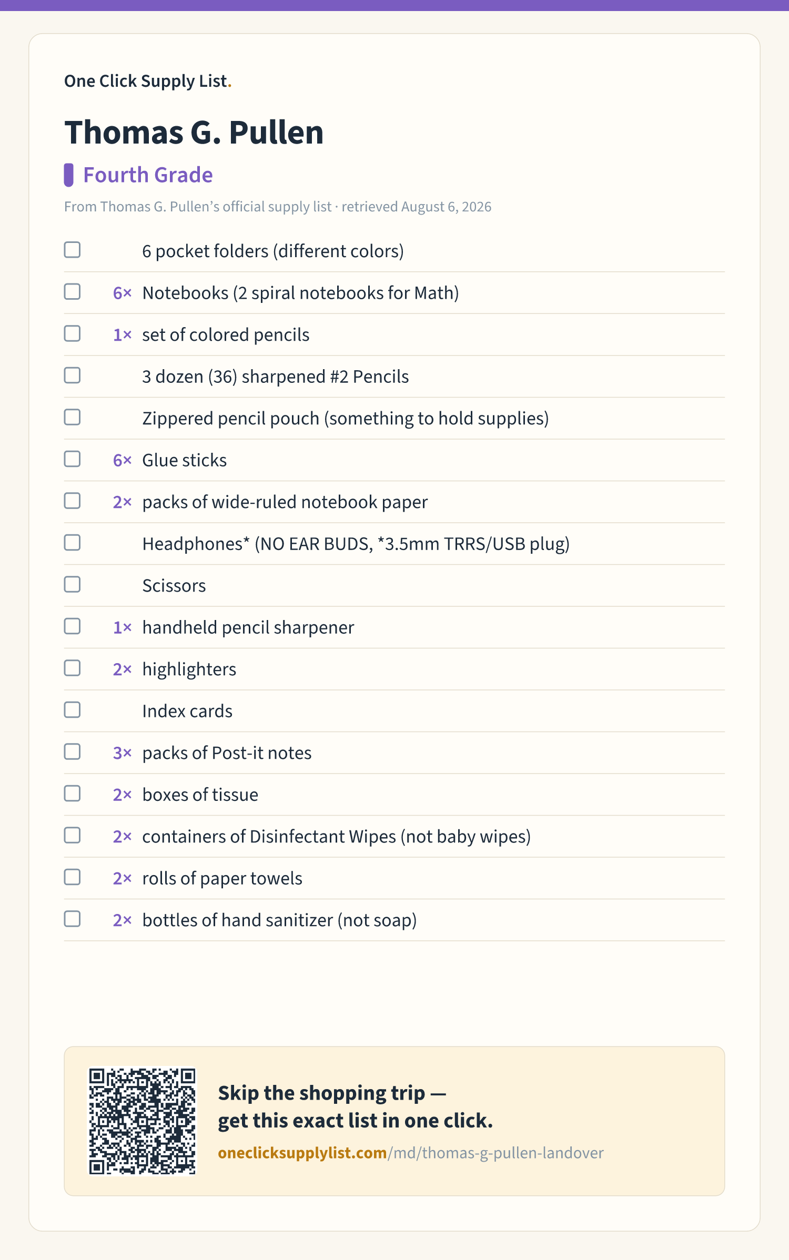Mark highlighters as purchased

click(72, 668)
